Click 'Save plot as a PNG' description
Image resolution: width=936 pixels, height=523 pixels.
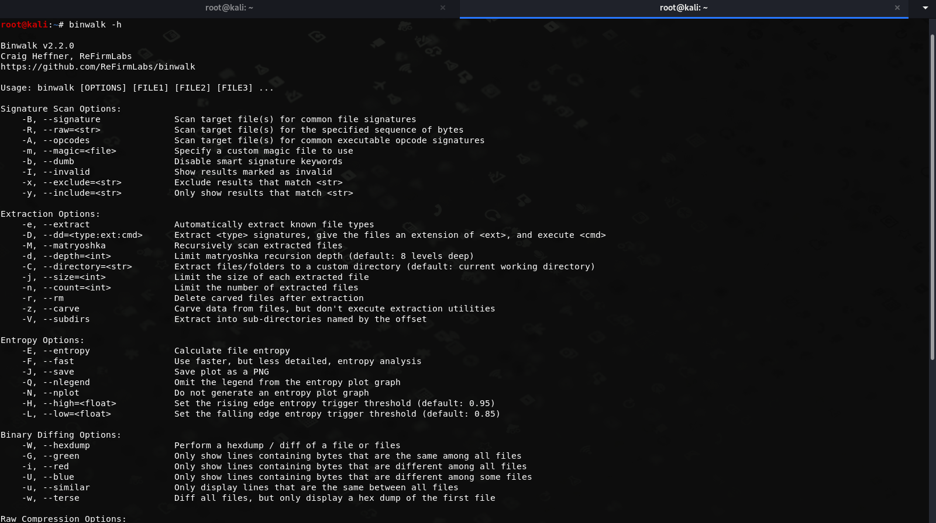tap(222, 372)
